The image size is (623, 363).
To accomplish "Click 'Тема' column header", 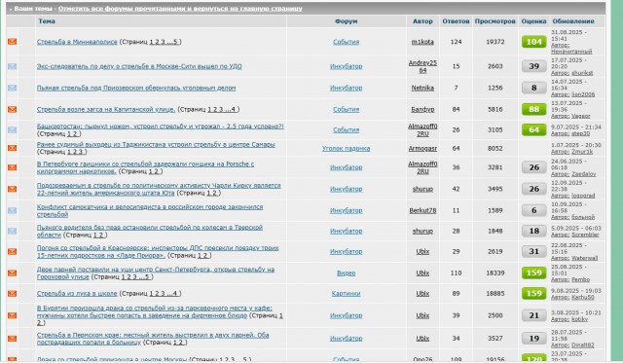I will point(47,21).
